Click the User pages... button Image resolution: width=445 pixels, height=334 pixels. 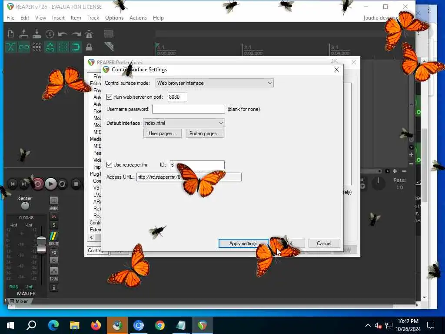(163, 134)
